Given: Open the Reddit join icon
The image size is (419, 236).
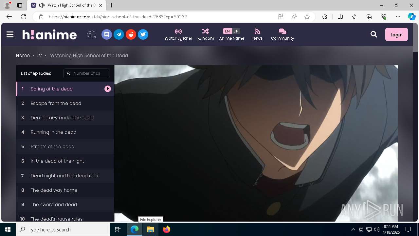Looking at the screenshot, I should click(x=131, y=34).
